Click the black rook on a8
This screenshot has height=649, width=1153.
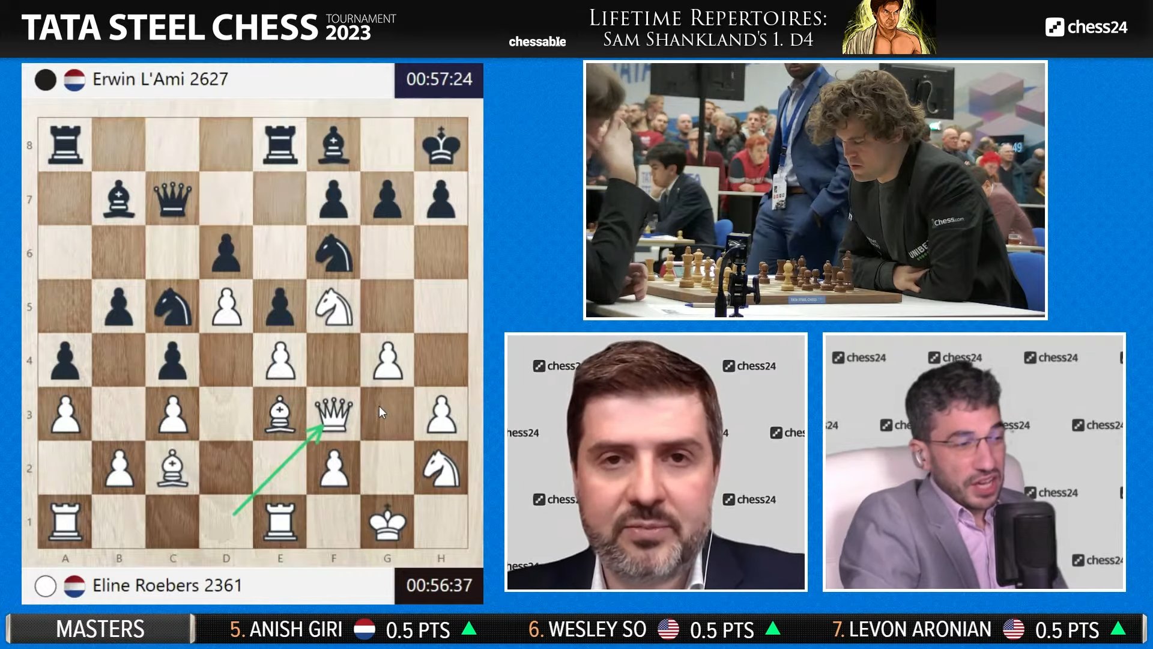[65, 145]
